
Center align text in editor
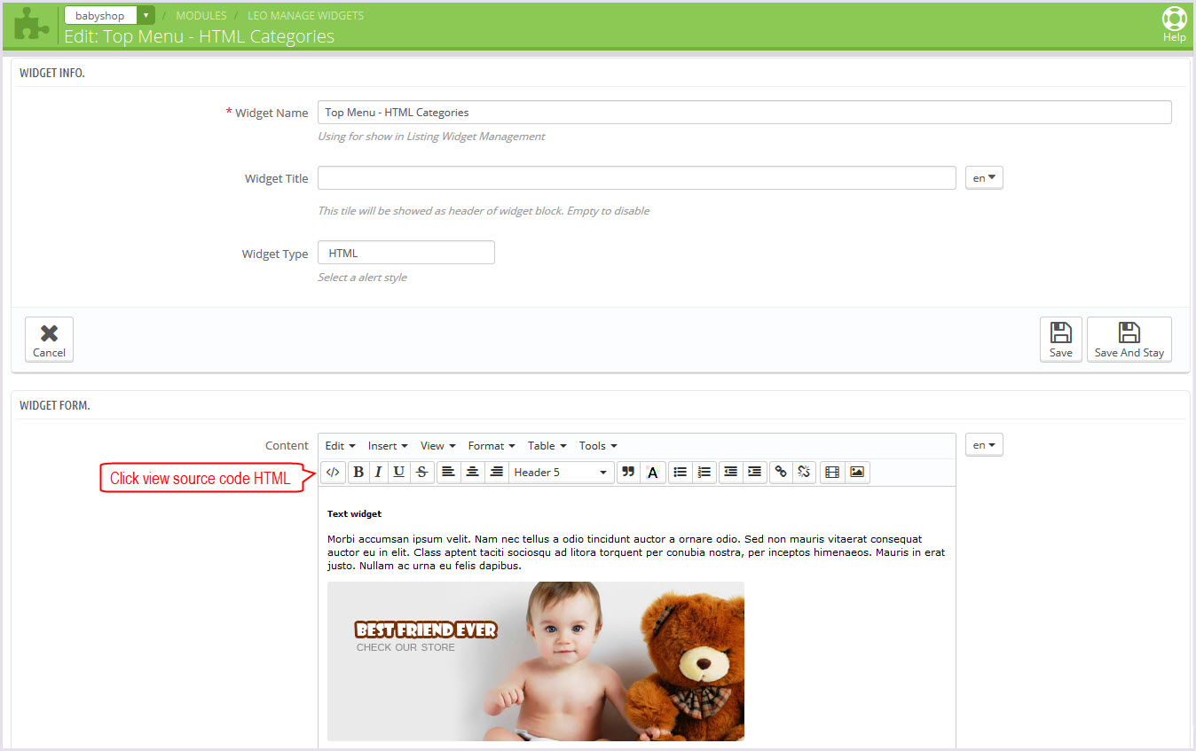pos(473,473)
